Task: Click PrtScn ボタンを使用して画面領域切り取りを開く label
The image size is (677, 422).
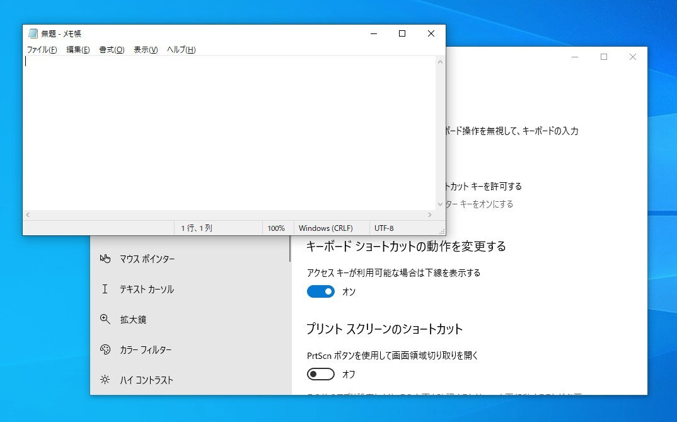Action: point(393,356)
